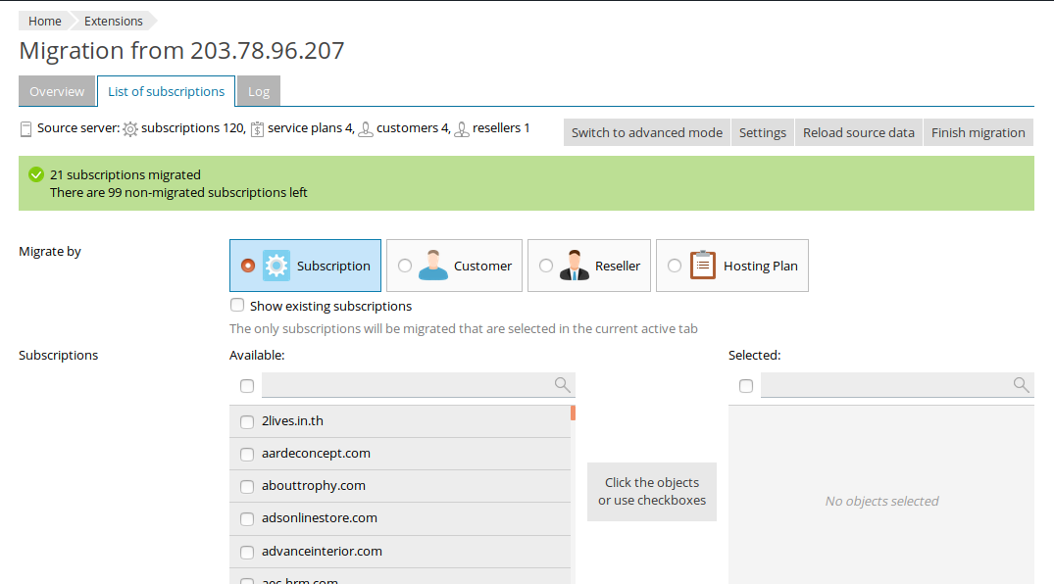Click Switch to advanced mode button
1054x584 pixels.
647,132
